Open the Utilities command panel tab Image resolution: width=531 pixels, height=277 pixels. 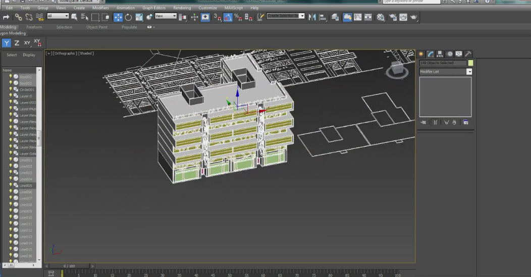[x=468, y=54]
